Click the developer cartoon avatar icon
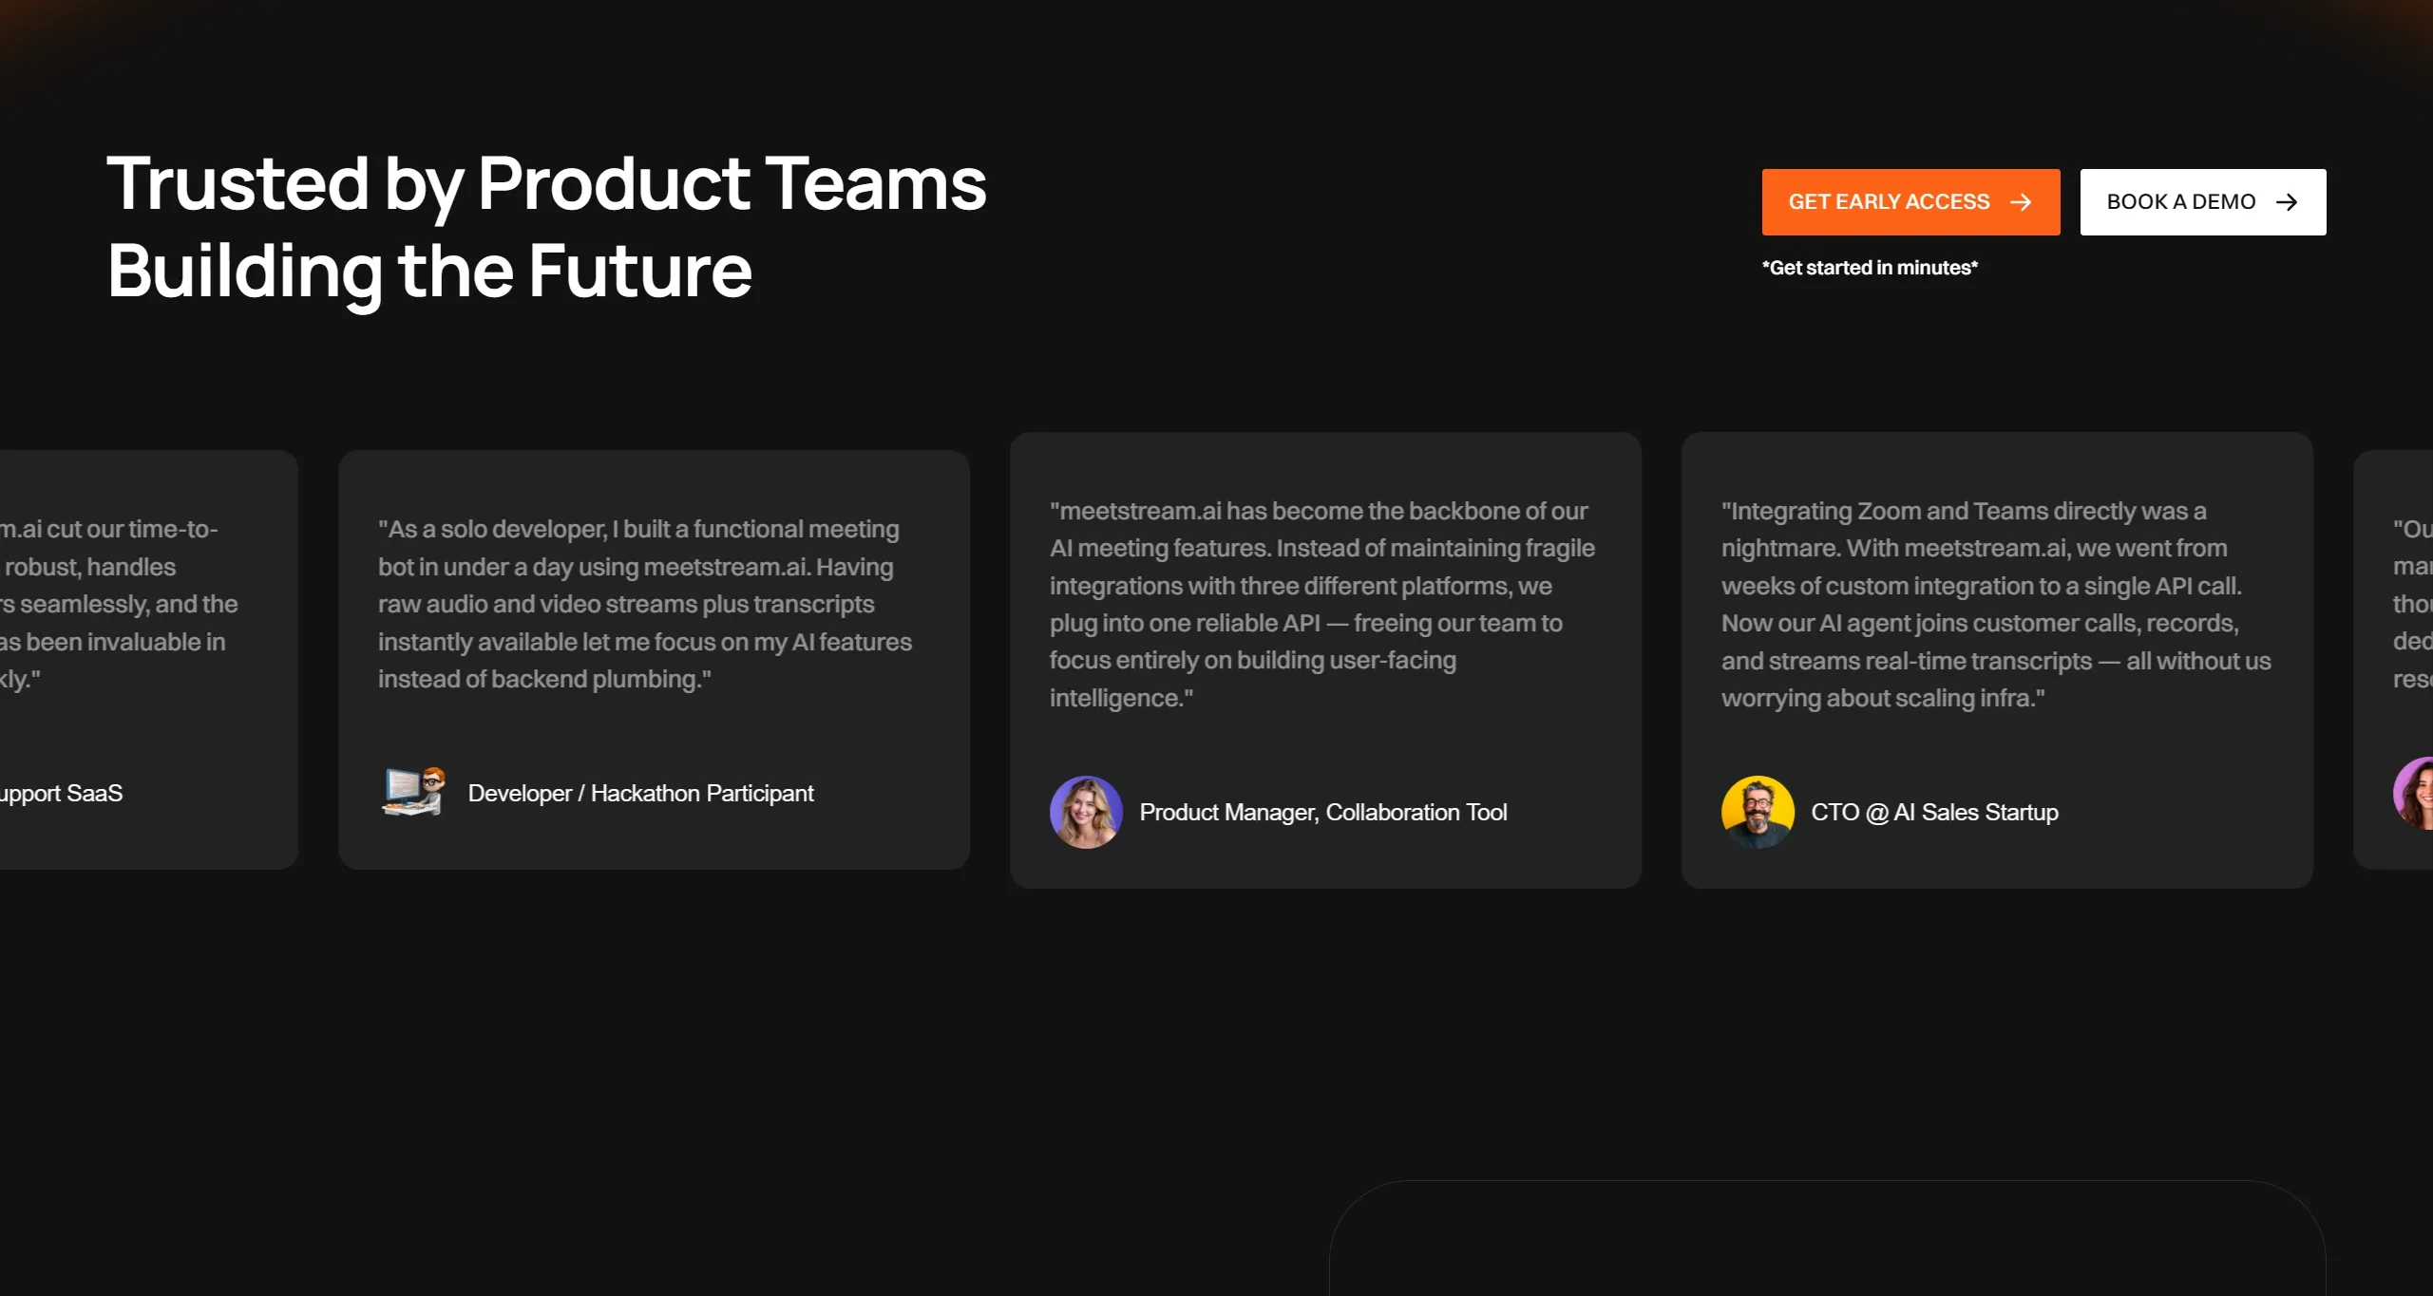2433x1296 pixels. pyautogui.click(x=413, y=792)
